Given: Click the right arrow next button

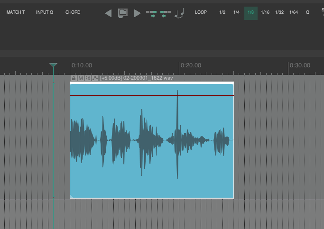Looking at the screenshot, I should [x=138, y=13].
